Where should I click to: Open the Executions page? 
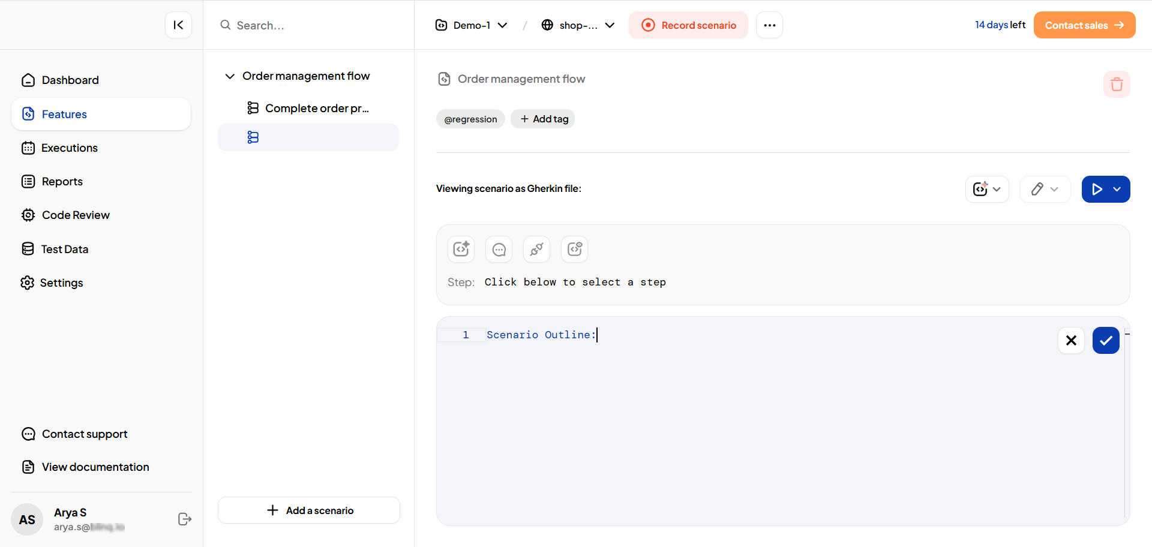pyautogui.click(x=69, y=148)
